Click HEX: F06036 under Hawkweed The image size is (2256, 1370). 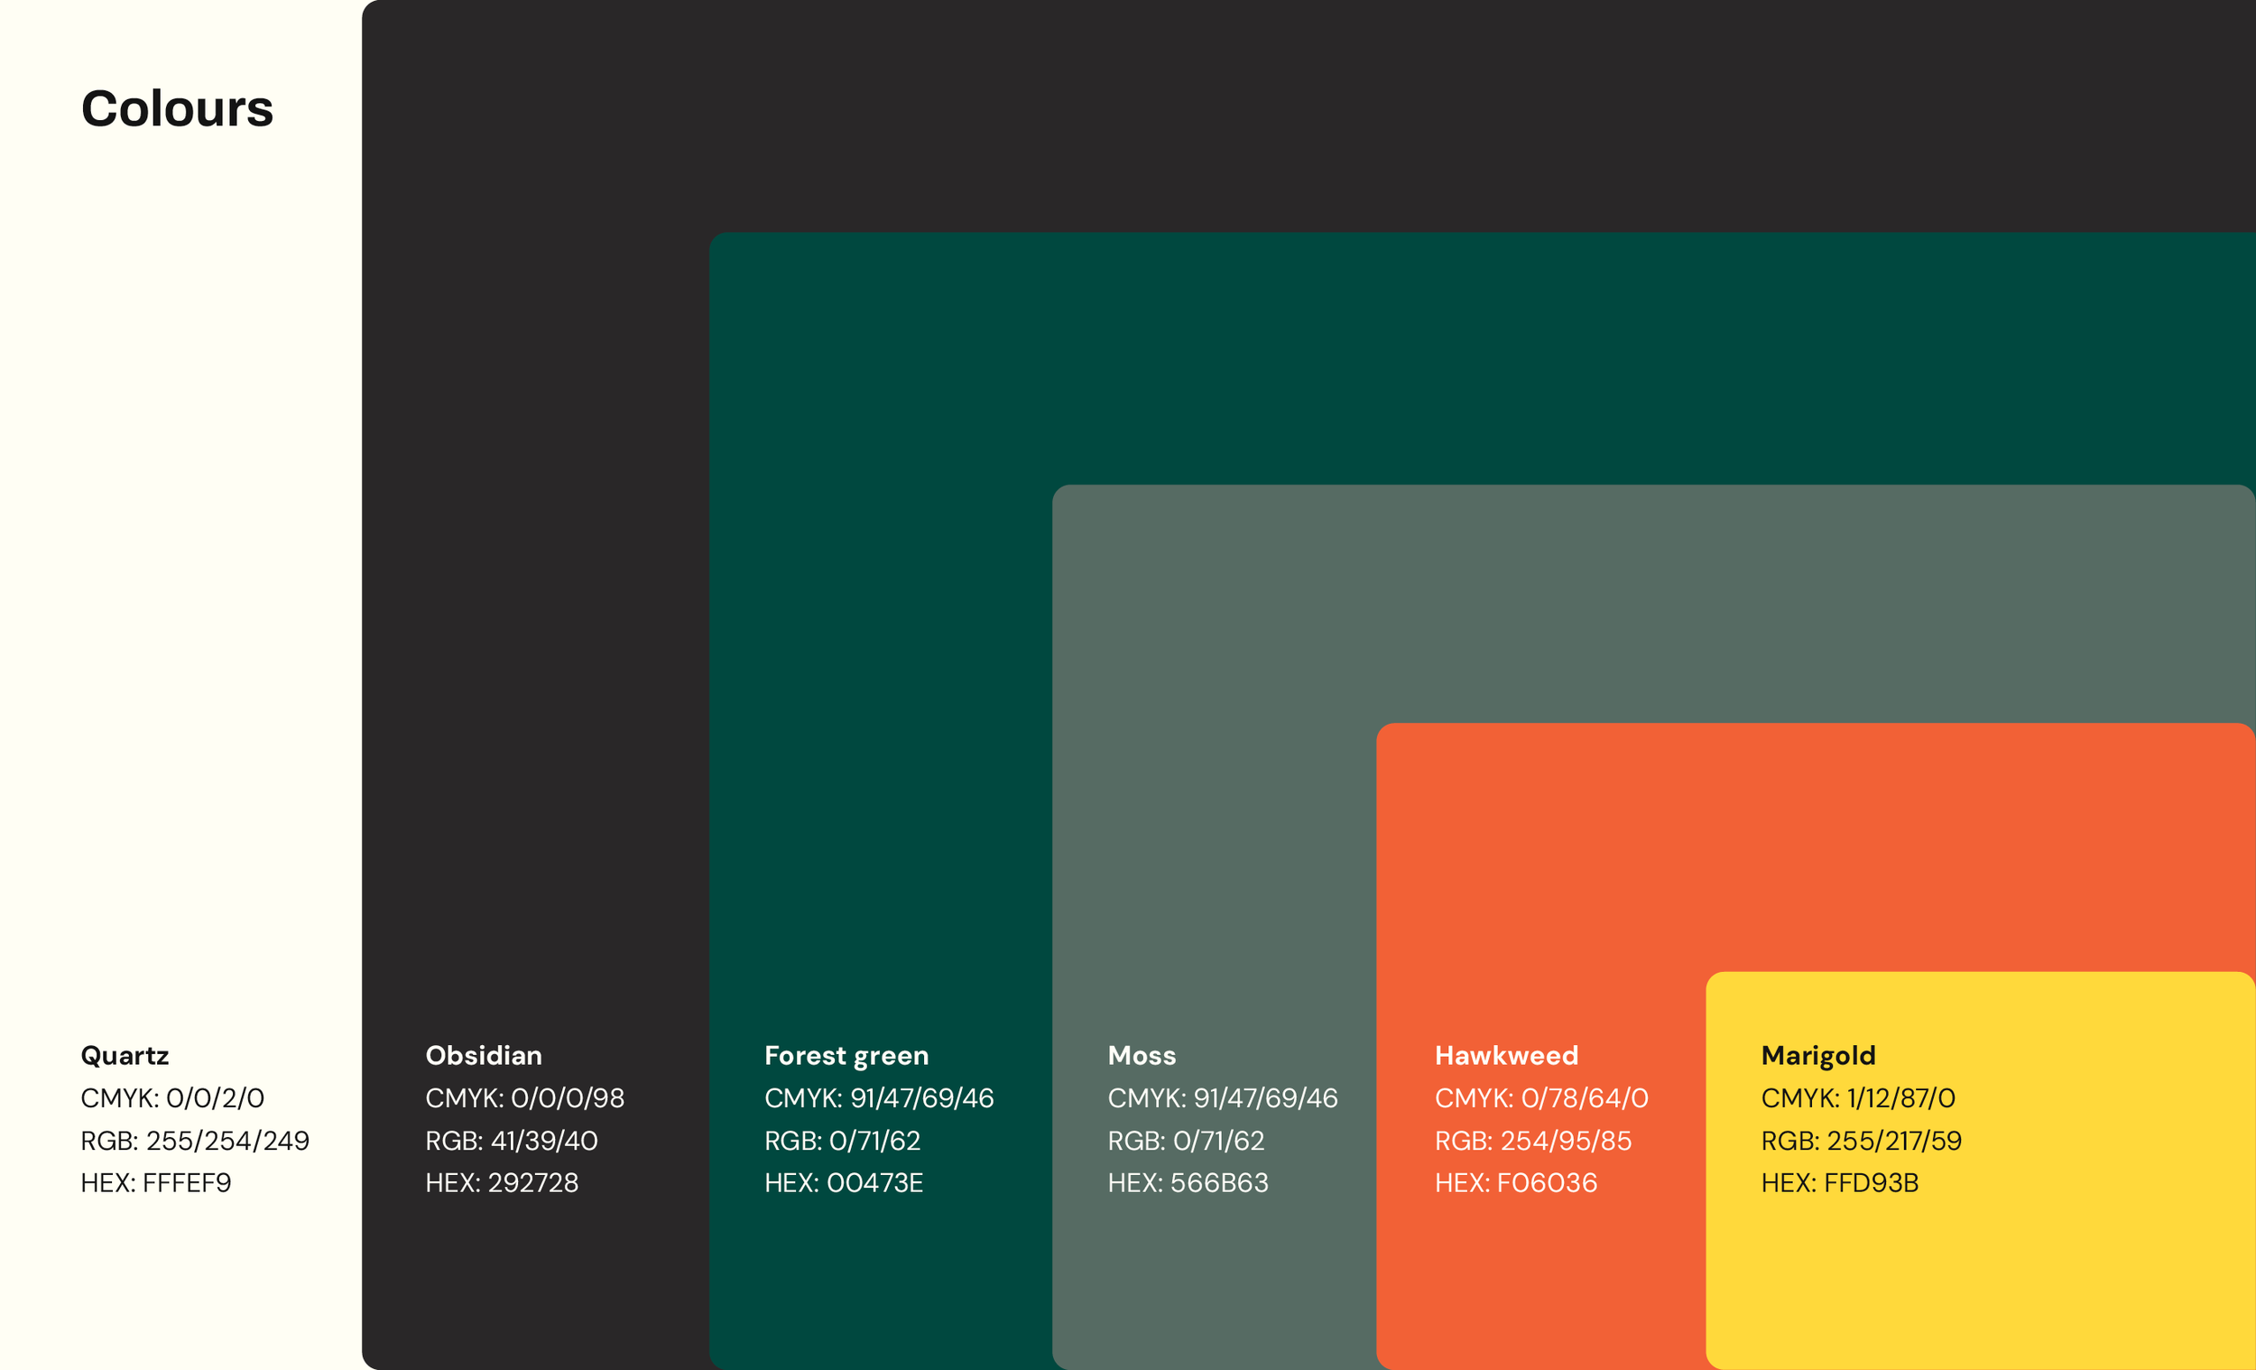pos(1515,1182)
